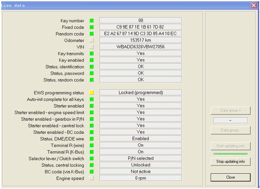Click the Data group + button

[x=230, y=111]
